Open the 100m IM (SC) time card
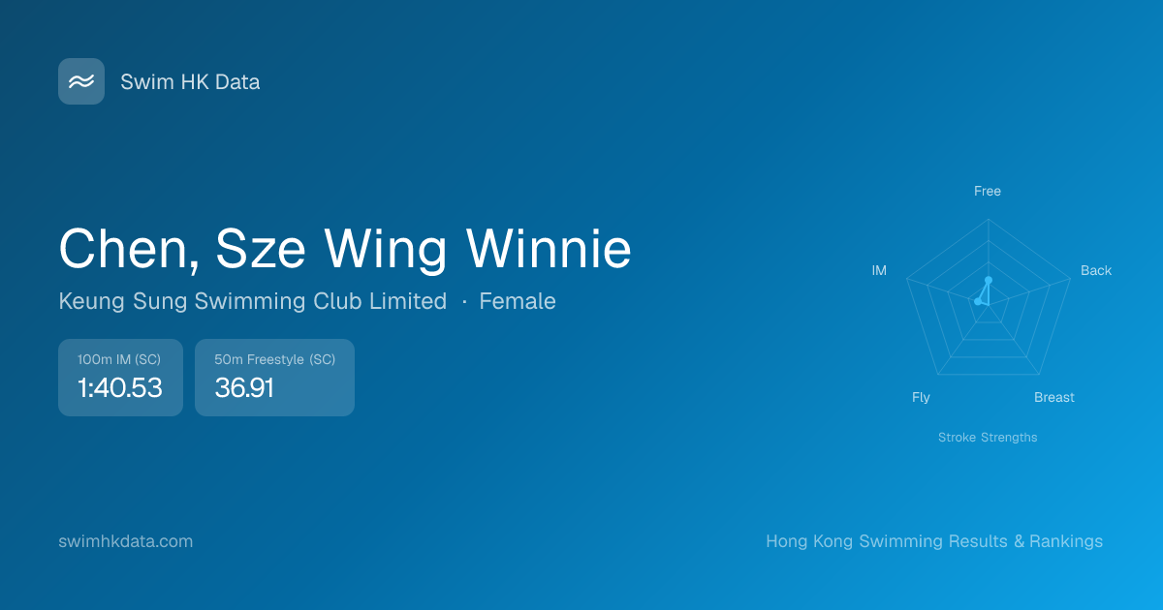 click(120, 378)
